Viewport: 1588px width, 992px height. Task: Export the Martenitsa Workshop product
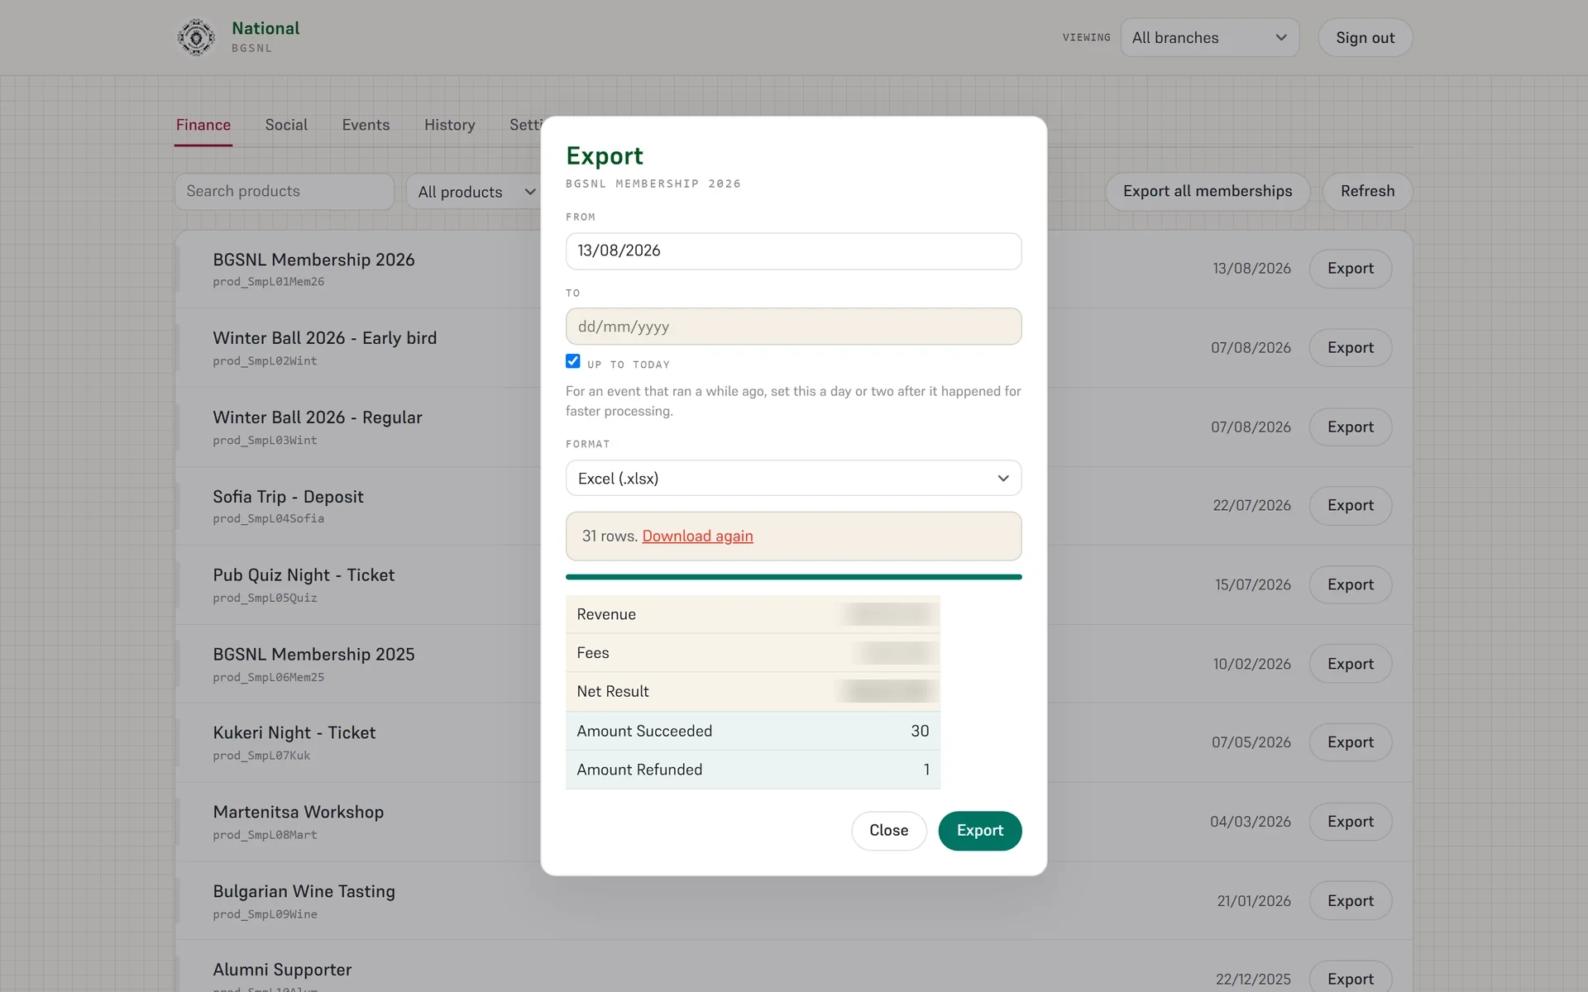coord(1350,822)
